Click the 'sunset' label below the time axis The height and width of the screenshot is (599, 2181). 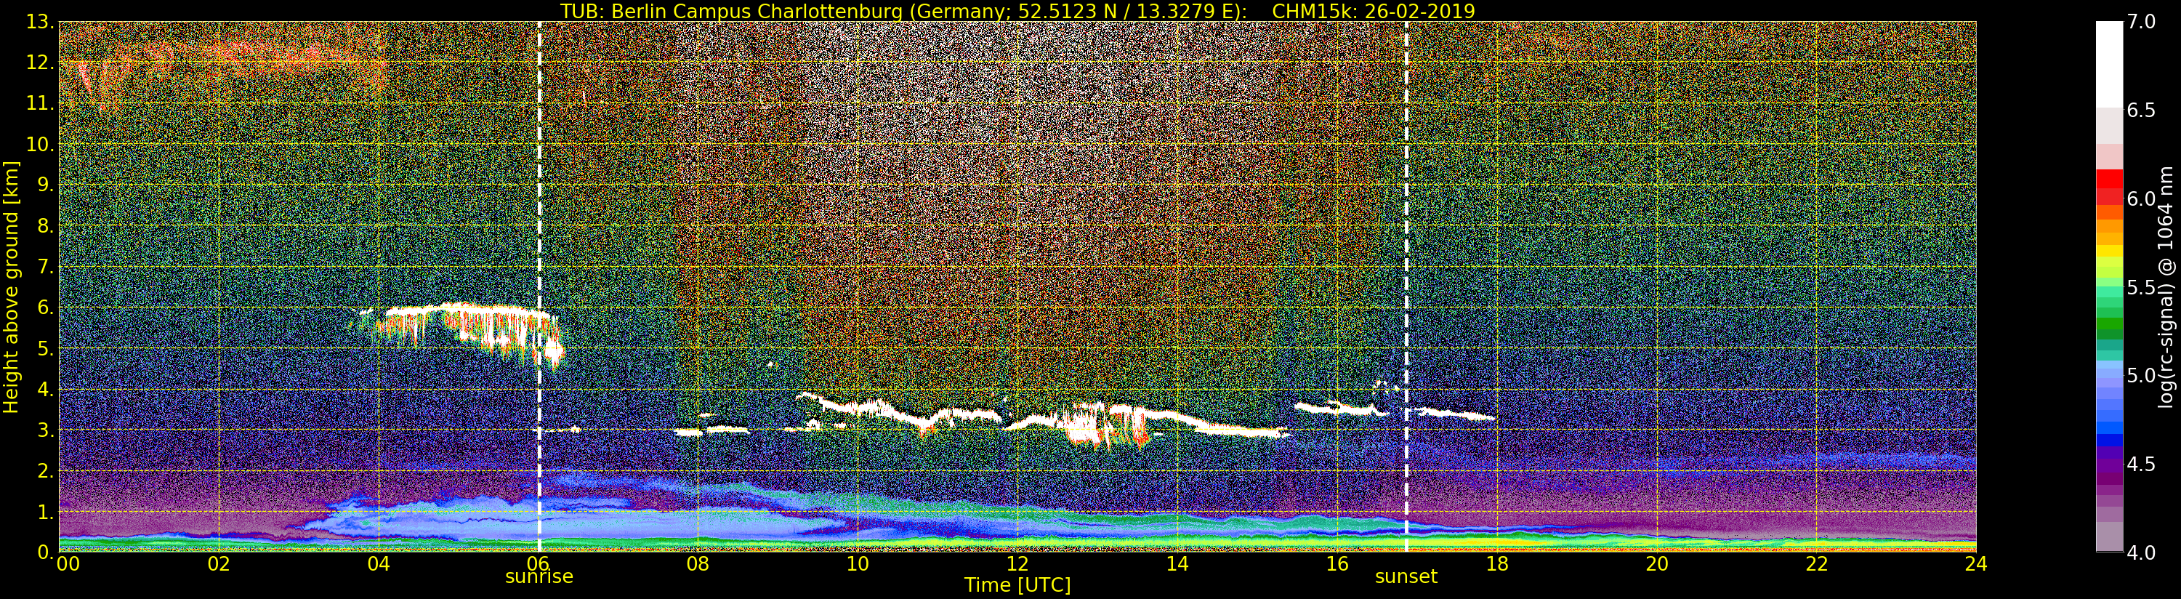pyautogui.click(x=1406, y=577)
